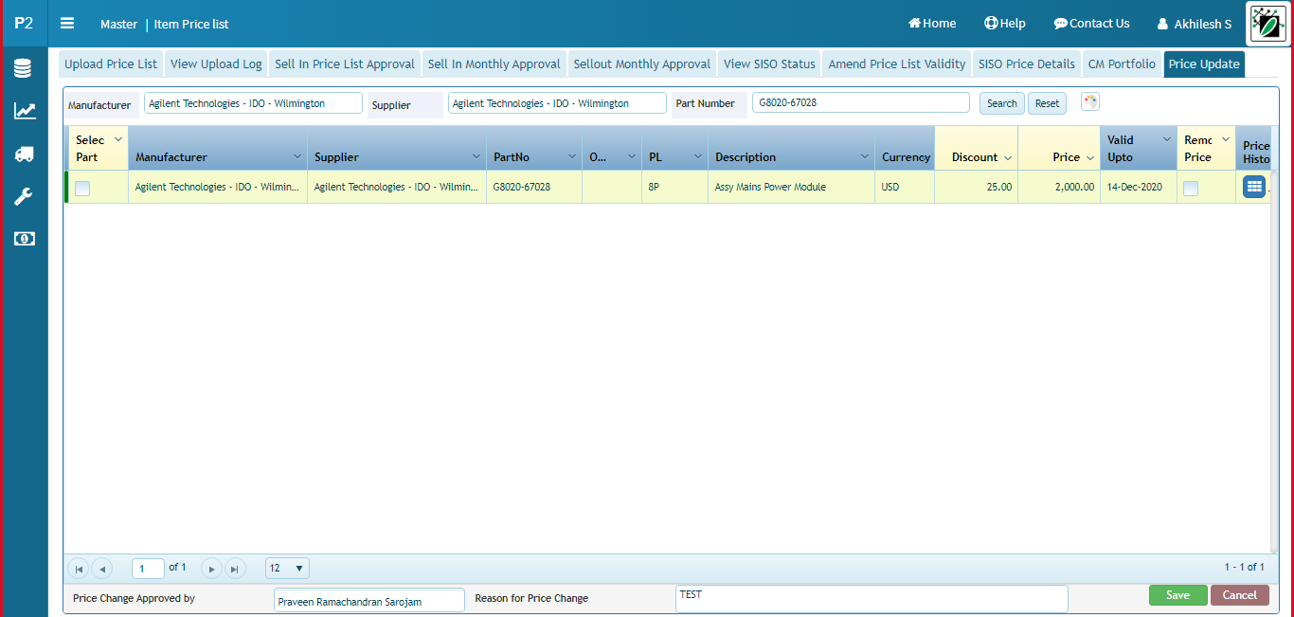Open Manufacturer column header dropdown
1294x617 pixels.
(x=297, y=156)
